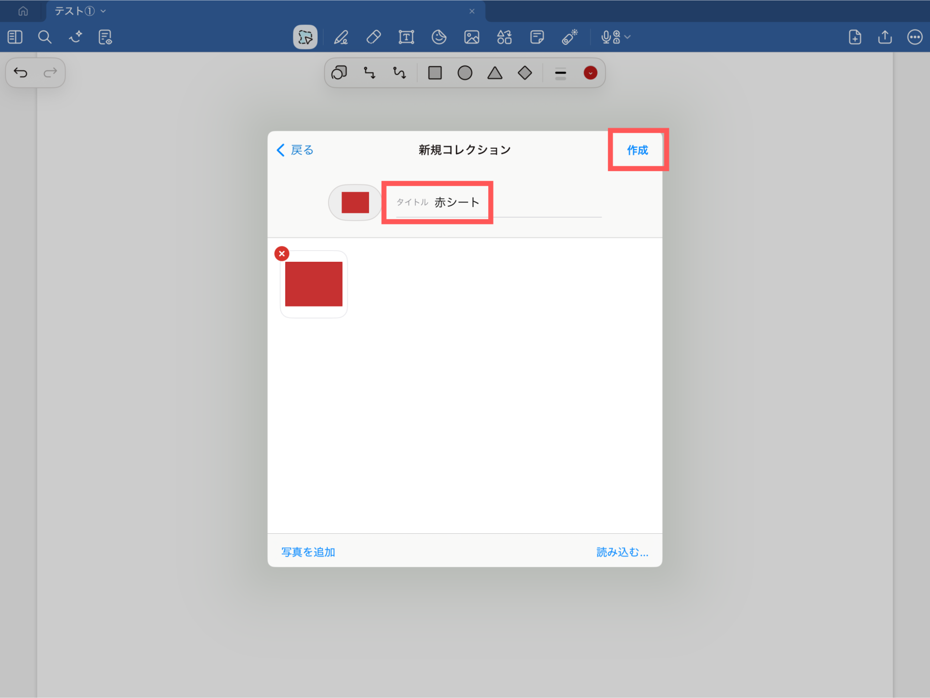Activate the Text box tool
This screenshot has height=698, width=930.
(x=406, y=37)
